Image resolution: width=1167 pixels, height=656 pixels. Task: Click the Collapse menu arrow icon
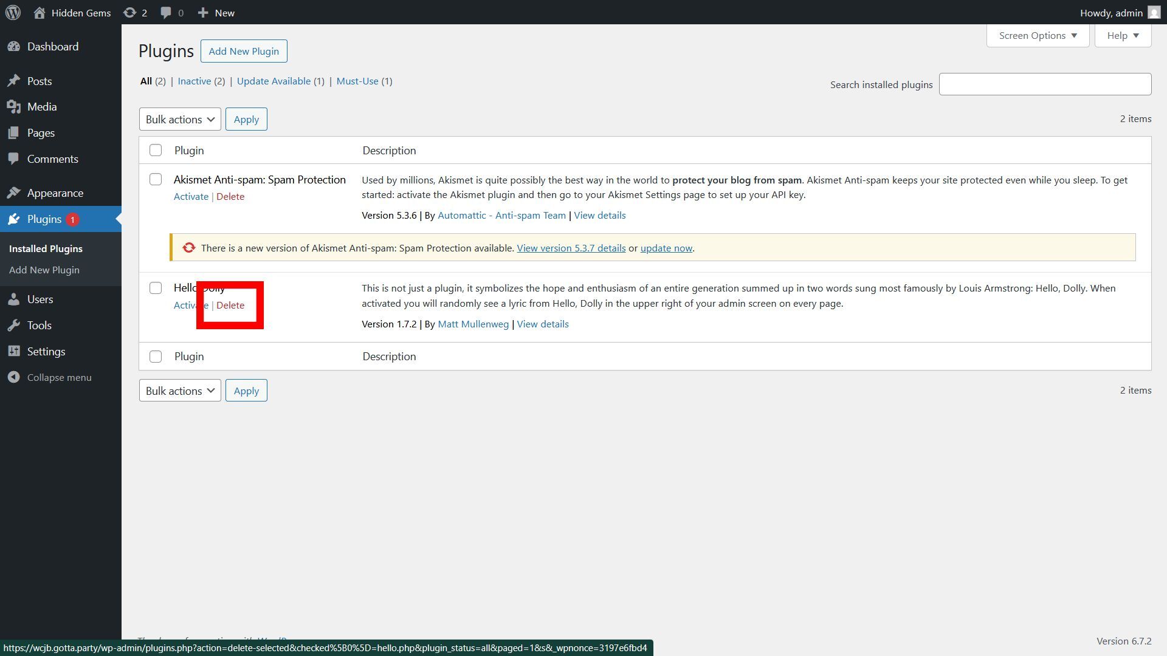click(14, 378)
